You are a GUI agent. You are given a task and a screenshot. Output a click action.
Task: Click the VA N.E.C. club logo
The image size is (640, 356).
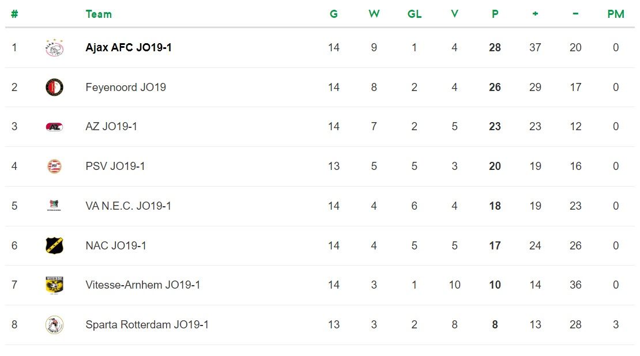click(54, 206)
